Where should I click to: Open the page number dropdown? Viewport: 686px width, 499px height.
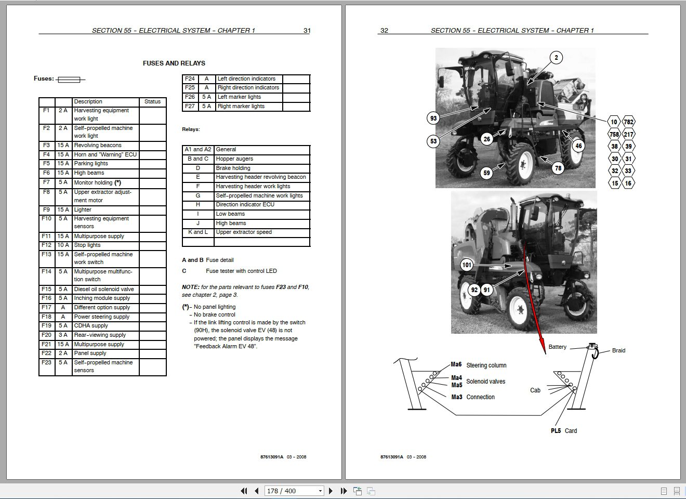[320, 491]
